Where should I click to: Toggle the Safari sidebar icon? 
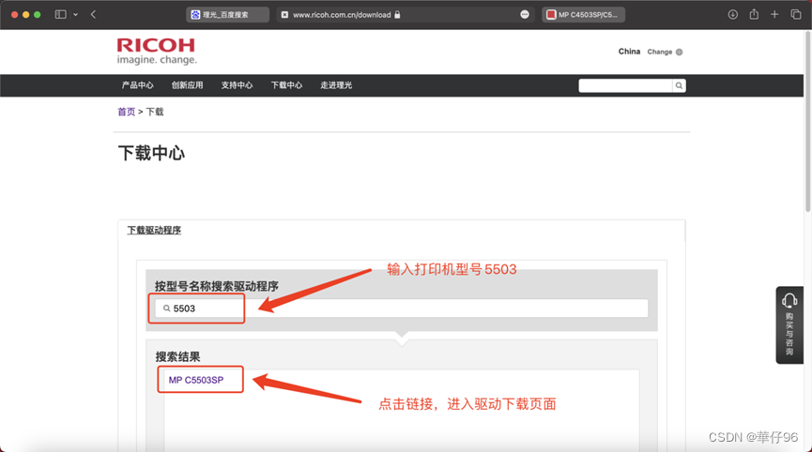point(61,14)
